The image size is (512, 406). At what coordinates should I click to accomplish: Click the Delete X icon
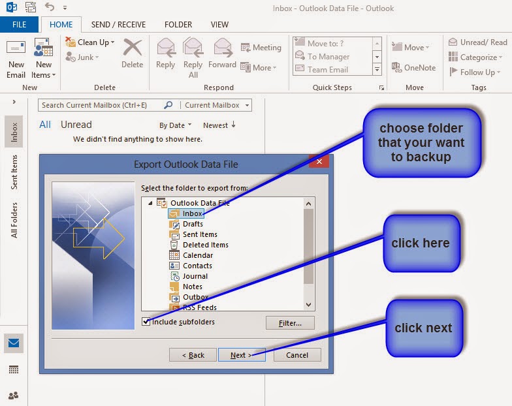pos(132,48)
